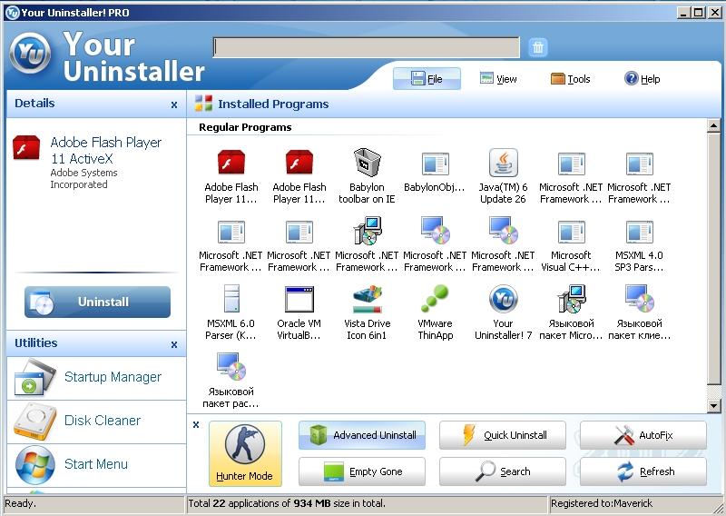Select Microsoft Visual C++ program icon
Image resolution: width=726 pixels, height=516 pixels.
tap(571, 232)
